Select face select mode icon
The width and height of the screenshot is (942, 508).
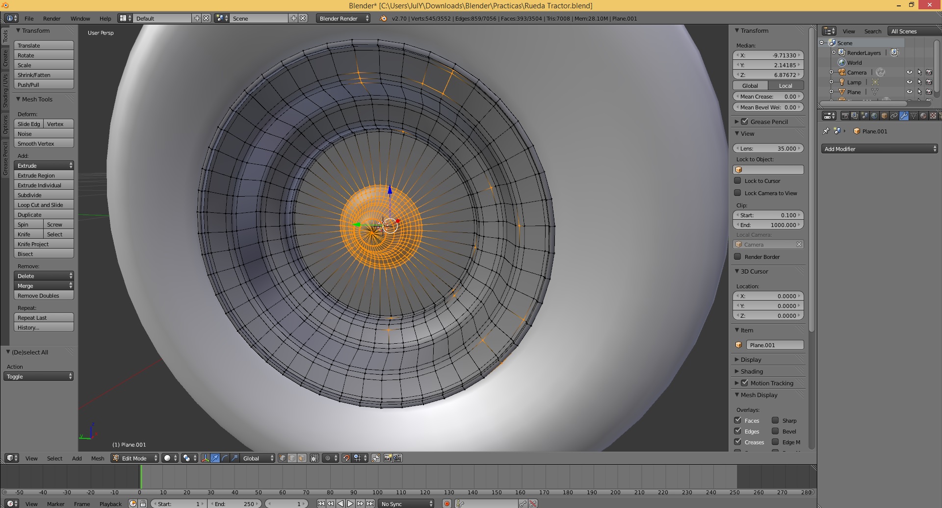[x=302, y=458]
